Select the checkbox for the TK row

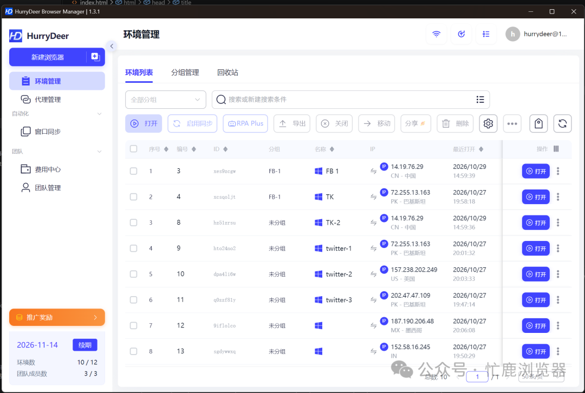point(134,197)
